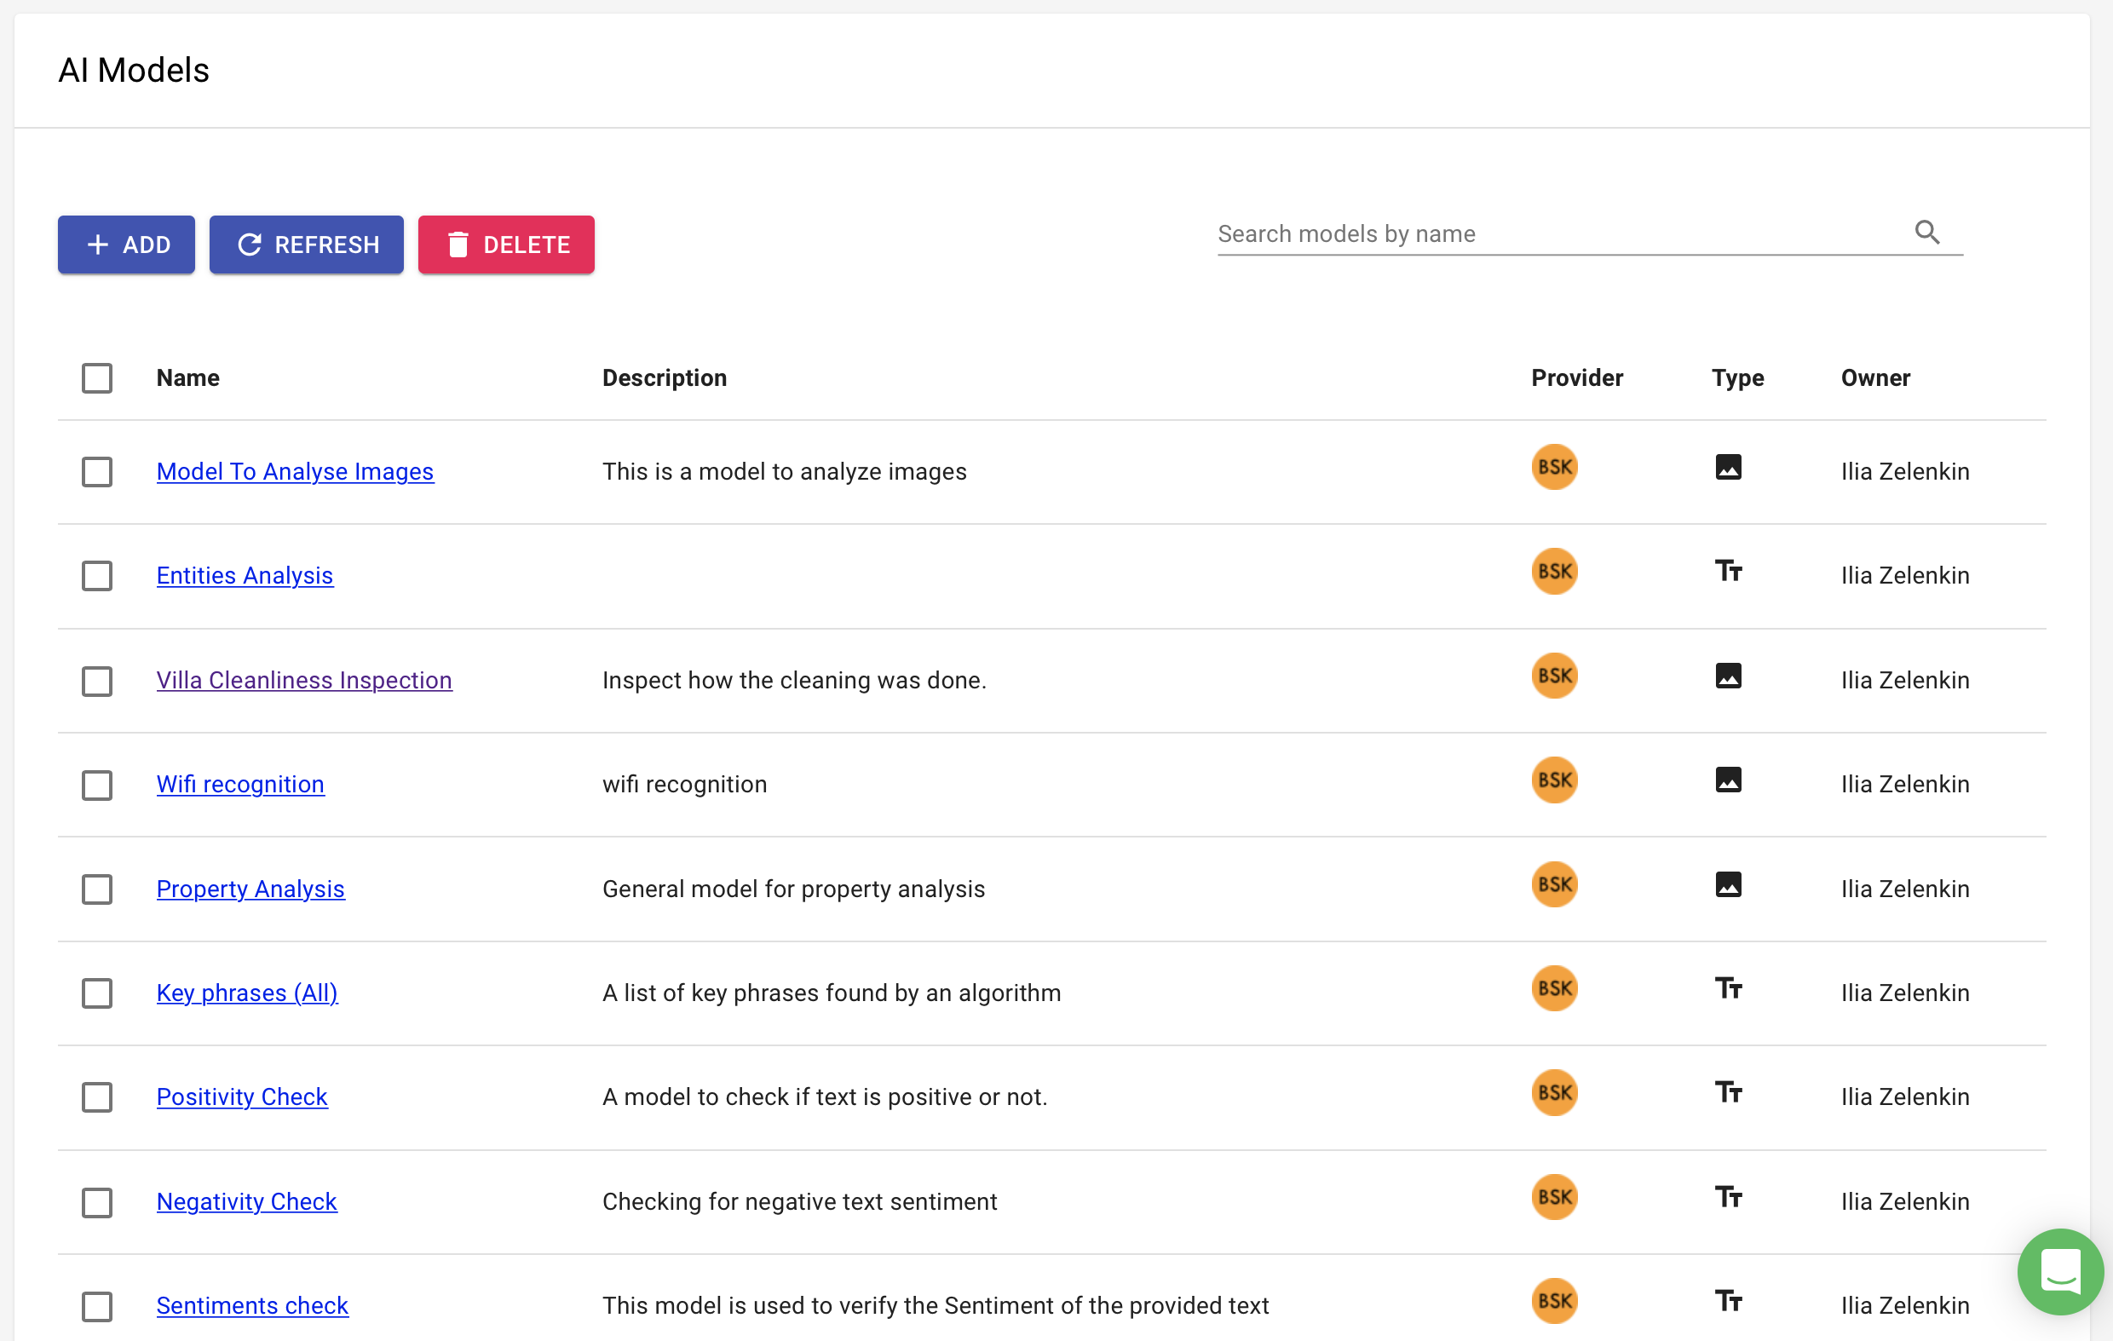Click the image type icon for Property Analysis

point(1728,884)
